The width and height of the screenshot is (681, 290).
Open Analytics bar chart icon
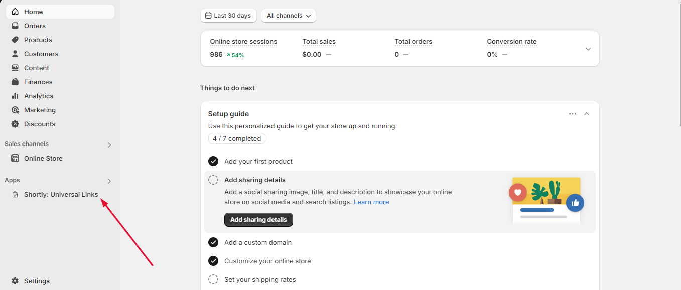coord(15,96)
